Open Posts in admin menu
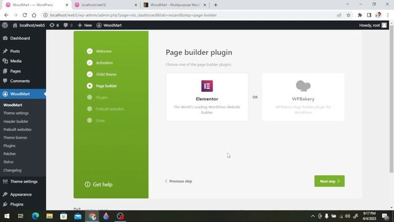 (x=23, y=51)
